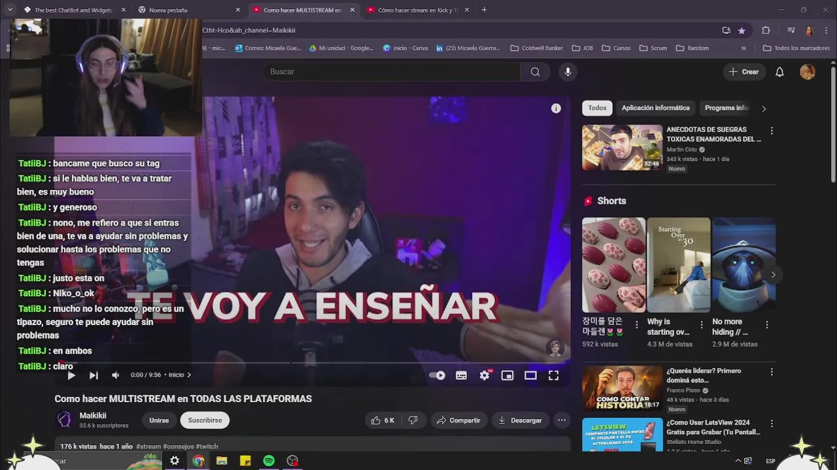Open OBS Studio from the taskbar
The height and width of the screenshot is (470, 837).
click(292, 461)
